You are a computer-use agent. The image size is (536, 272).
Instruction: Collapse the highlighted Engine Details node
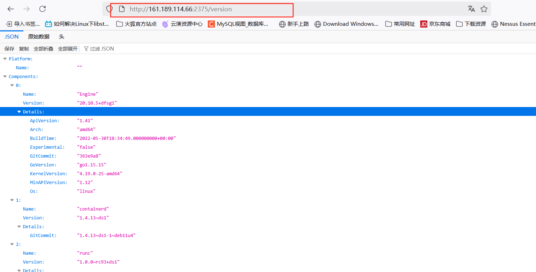click(19, 112)
